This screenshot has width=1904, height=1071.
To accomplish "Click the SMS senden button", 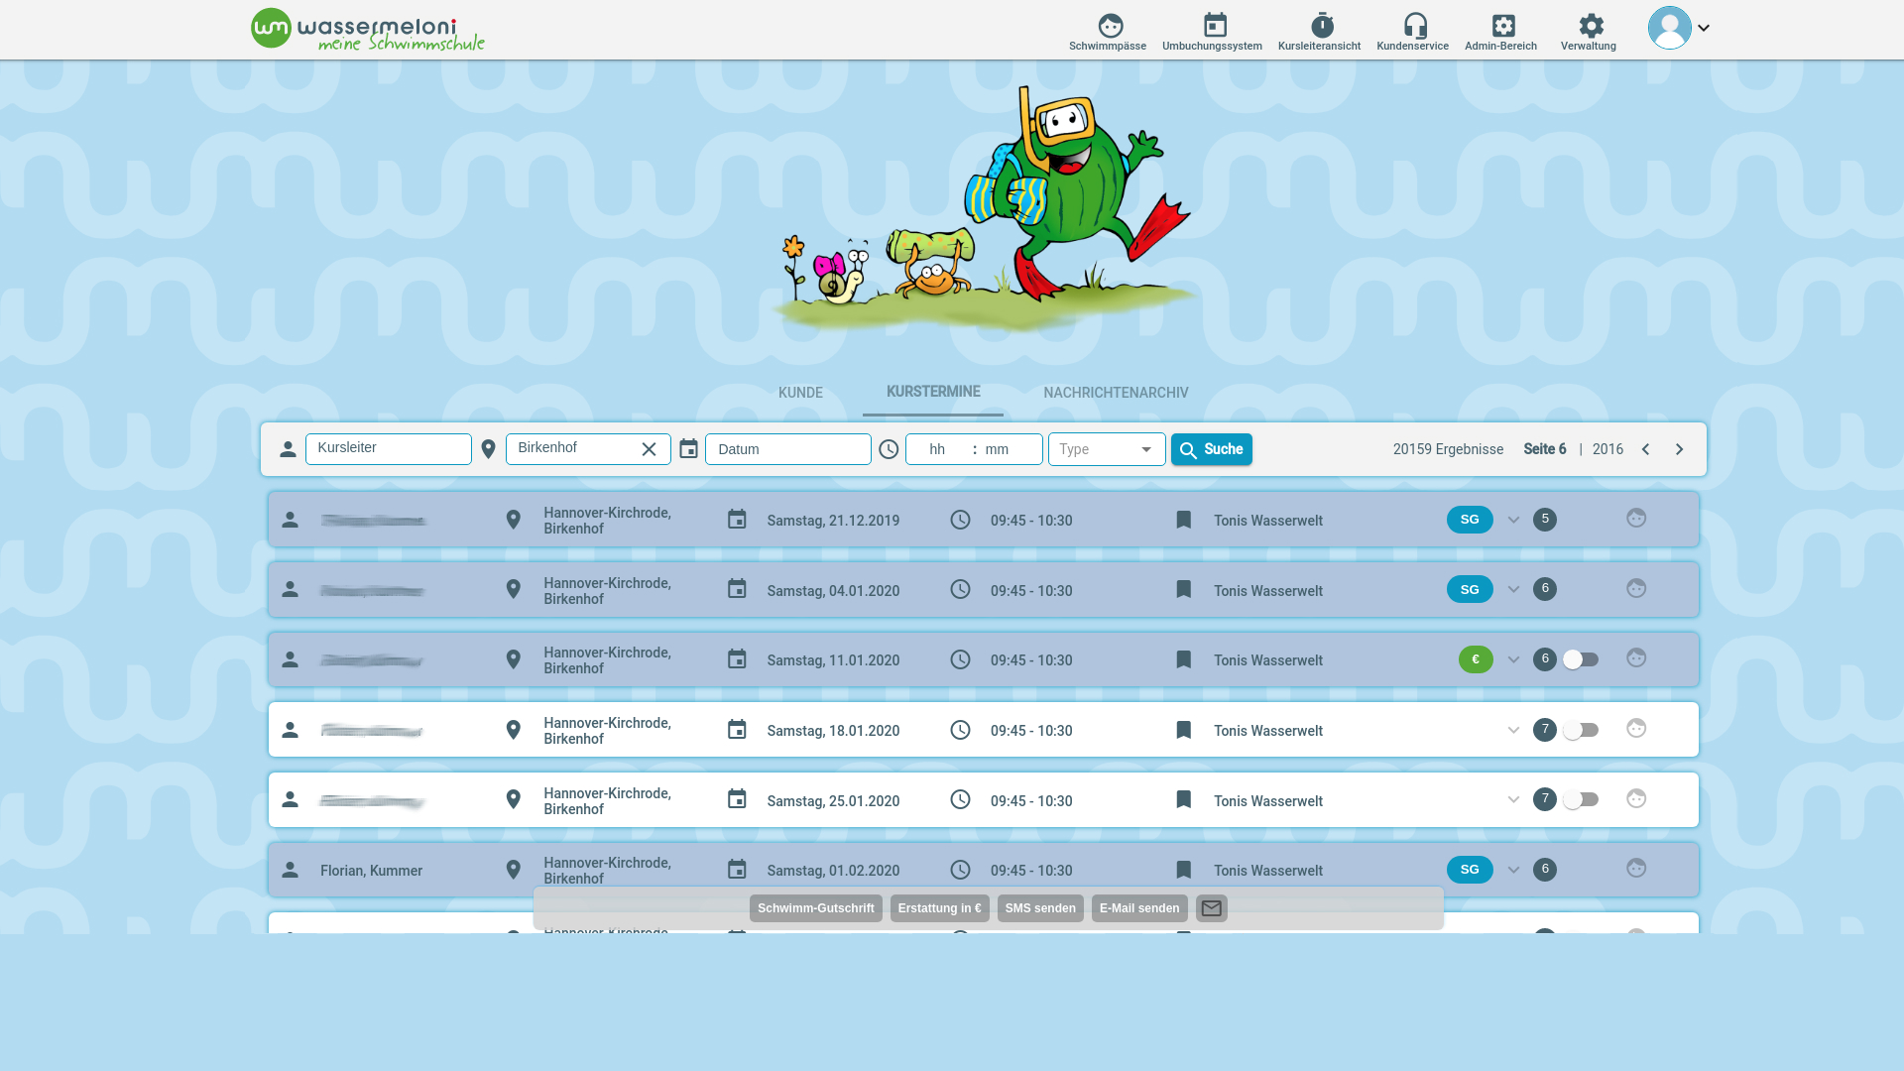I will (1040, 908).
